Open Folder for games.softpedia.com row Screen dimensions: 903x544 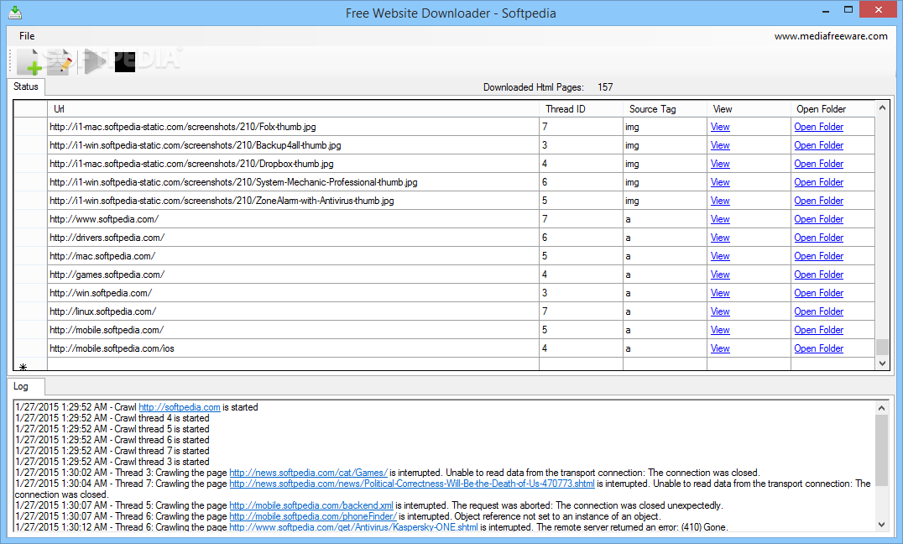818,275
